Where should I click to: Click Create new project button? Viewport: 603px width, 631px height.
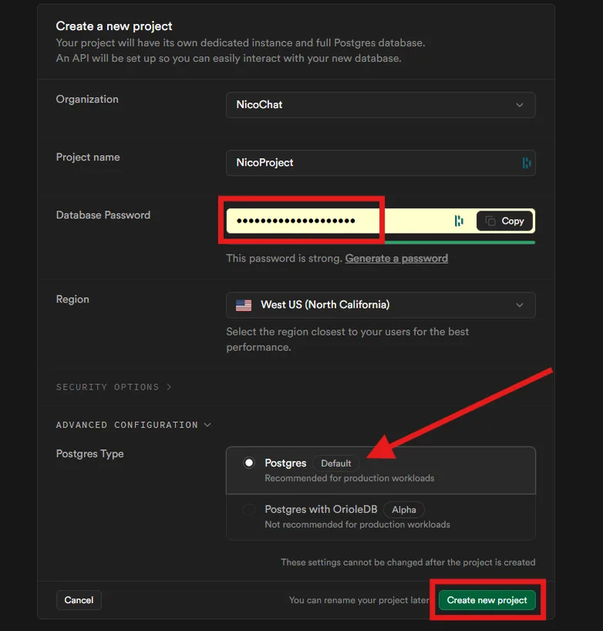[487, 600]
